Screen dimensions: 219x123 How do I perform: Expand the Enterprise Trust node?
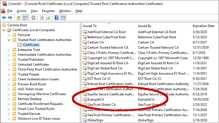[9, 50]
